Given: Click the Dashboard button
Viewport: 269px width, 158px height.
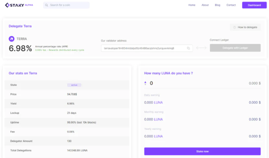Looking at the screenshot, I should (x=254, y=5).
